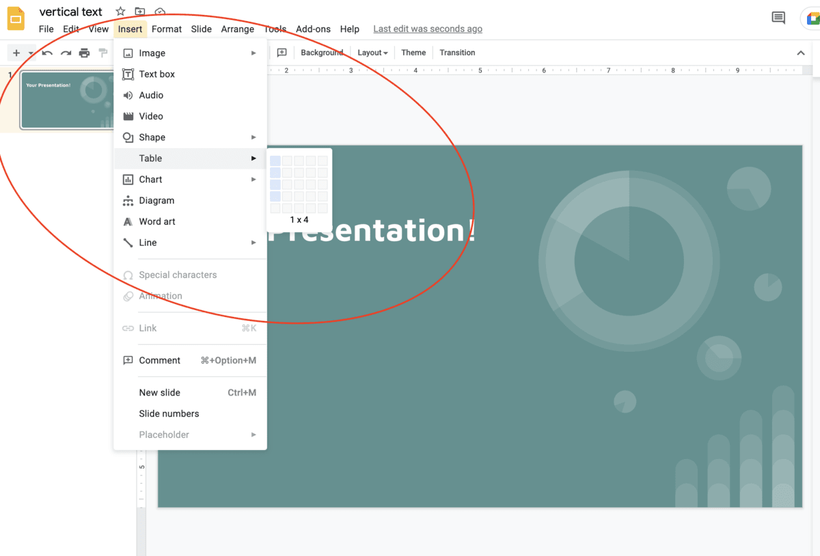Click the cloud saved status icon
Viewport: 820px width, 556px height.
160,12
